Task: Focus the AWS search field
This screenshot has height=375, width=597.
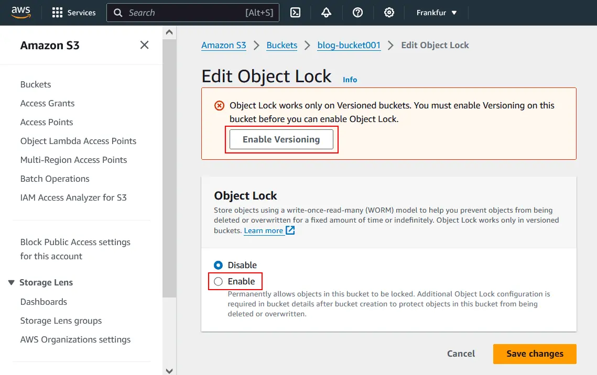Action: (x=193, y=13)
